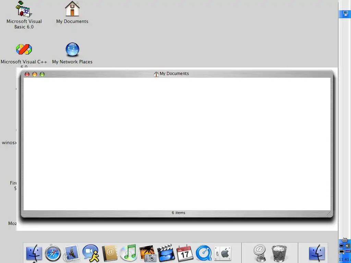
Task: Open System Preferences dock icon
Action: 222,254
